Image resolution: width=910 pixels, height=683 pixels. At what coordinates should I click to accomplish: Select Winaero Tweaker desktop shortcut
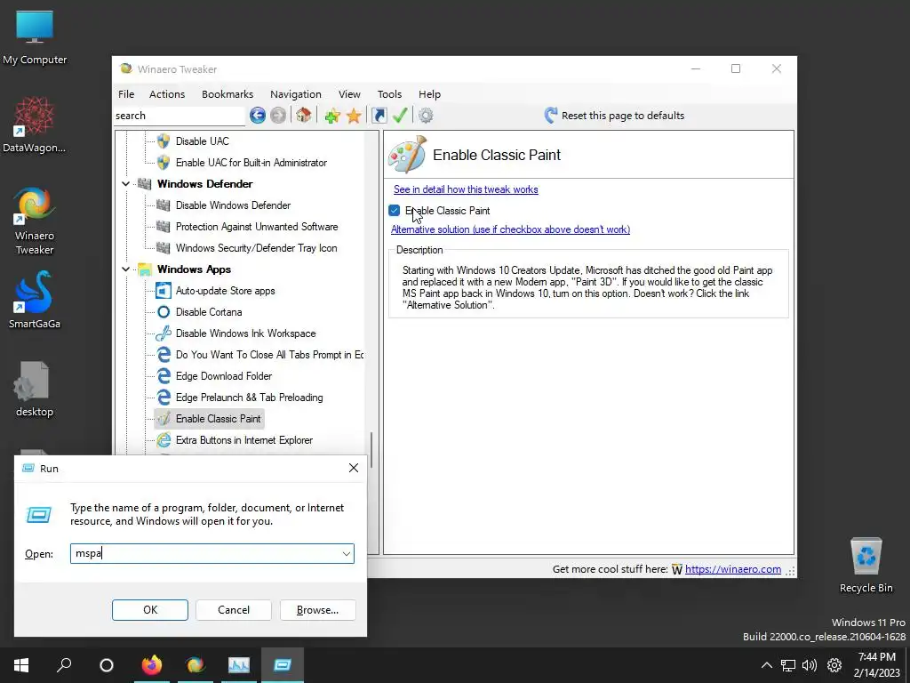pyautogui.click(x=35, y=221)
